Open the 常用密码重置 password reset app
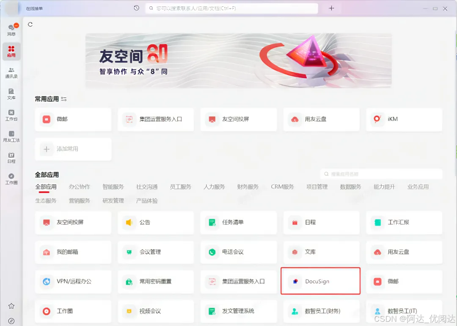The image size is (457, 326). click(156, 282)
